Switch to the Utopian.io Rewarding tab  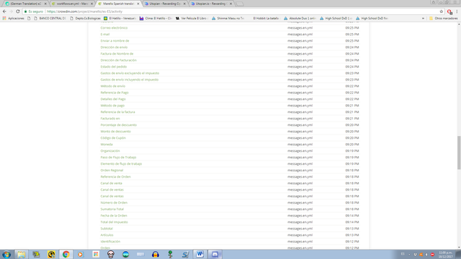pos(212,4)
